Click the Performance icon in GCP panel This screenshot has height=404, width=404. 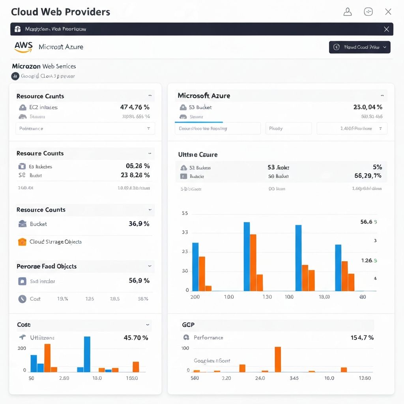[x=186, y=337]
